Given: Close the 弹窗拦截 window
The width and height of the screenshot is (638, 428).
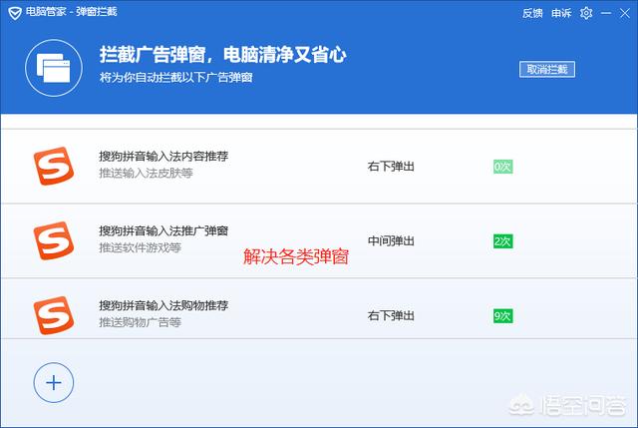Looking at the screenshot, I should (625, 13).
